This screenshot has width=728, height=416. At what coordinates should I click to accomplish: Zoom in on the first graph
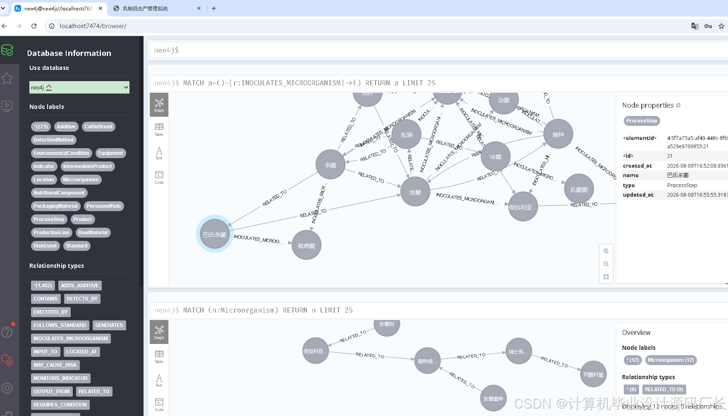pos(606,251)
